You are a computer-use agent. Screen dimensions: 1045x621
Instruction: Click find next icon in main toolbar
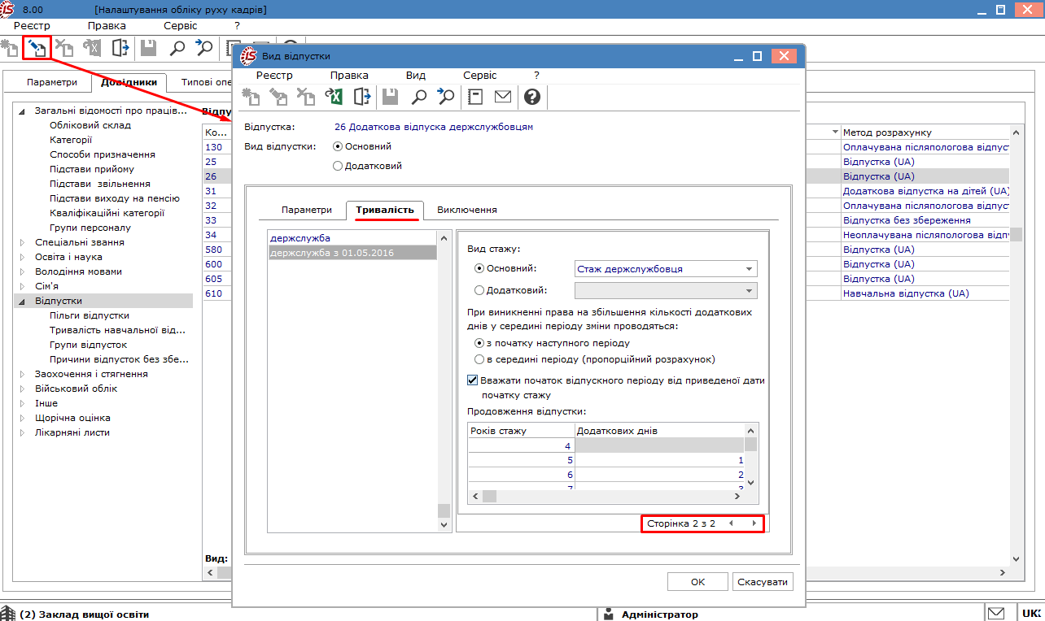click(x=203, y=47)
